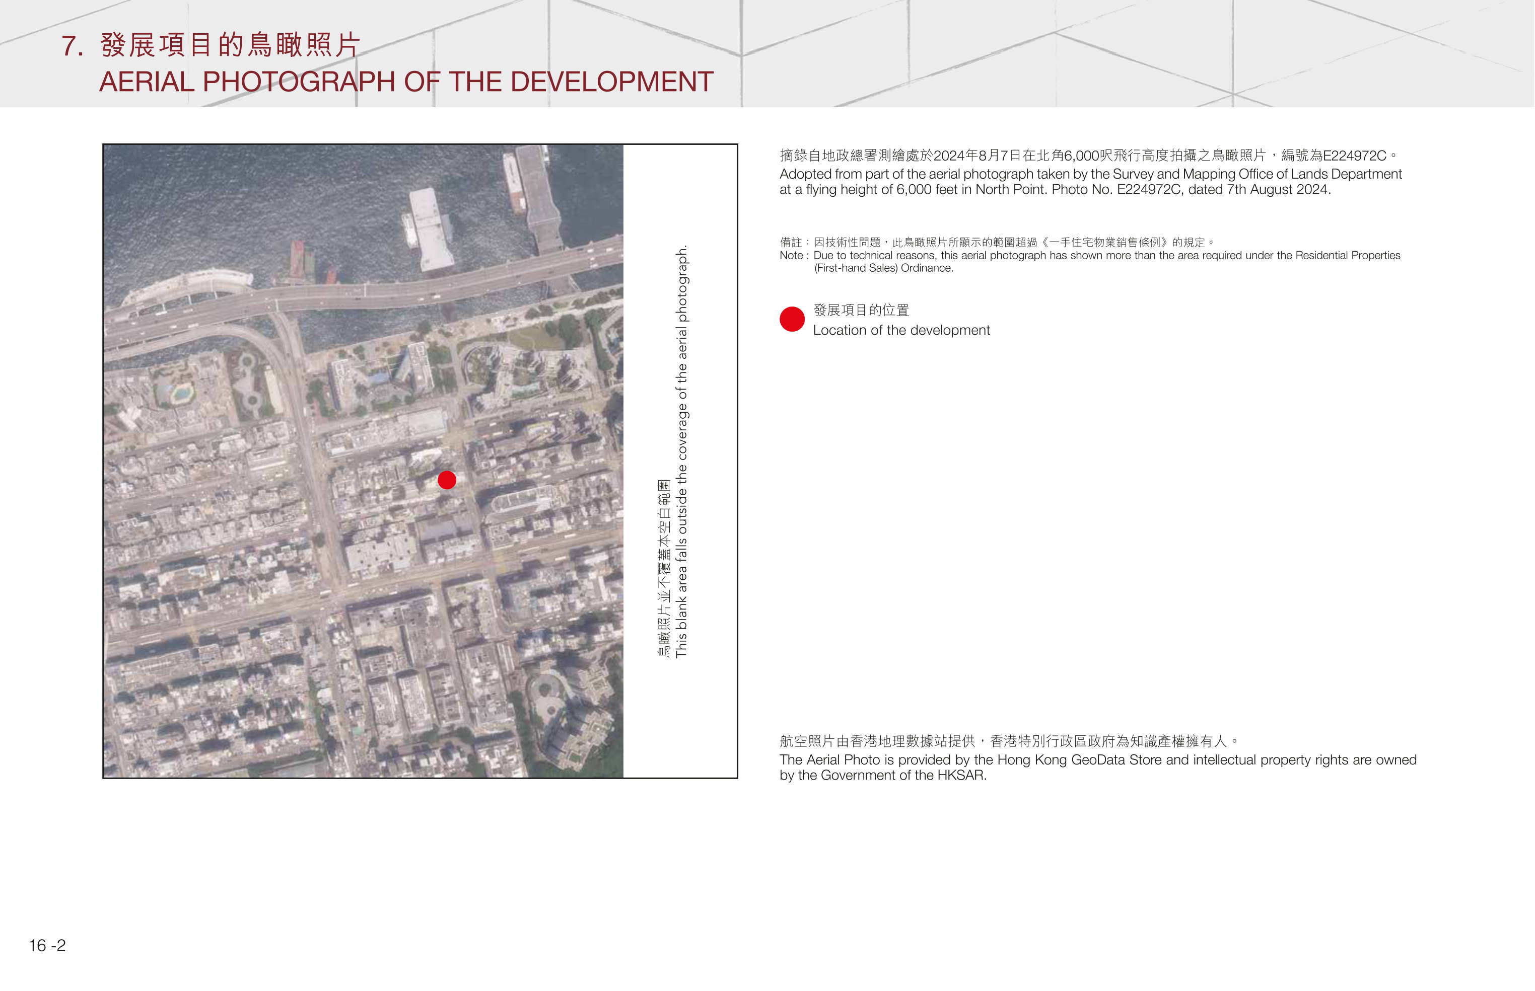Click the vertical blank area notice text
Viewport: 1535px width, 991px height.
point(681,451)
